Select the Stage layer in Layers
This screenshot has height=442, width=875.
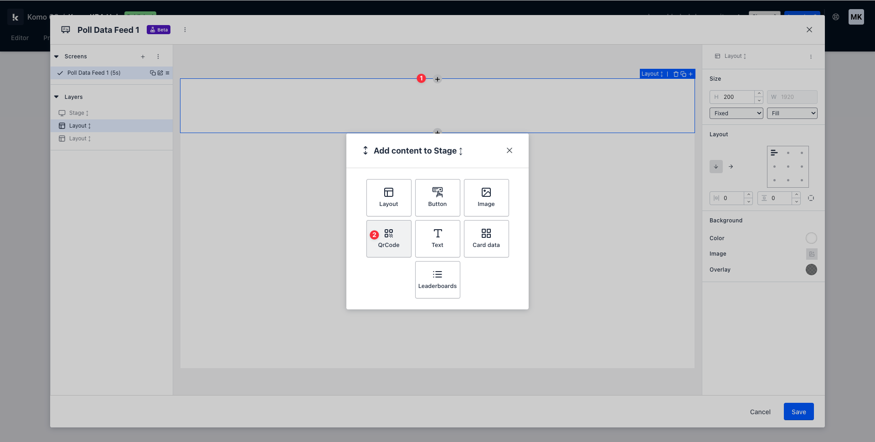[x=77, y=113]
